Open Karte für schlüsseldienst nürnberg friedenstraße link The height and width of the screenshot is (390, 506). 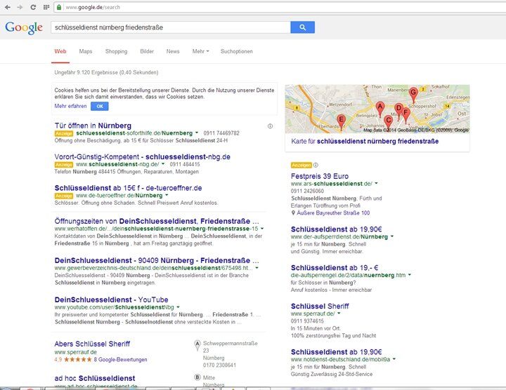(365, 142)
